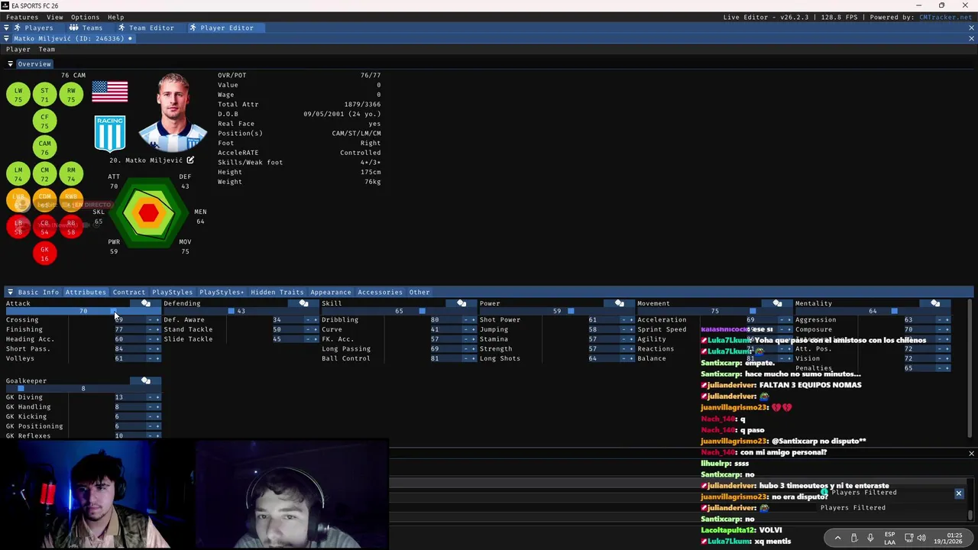Open the View menu

[x=55, y=17]
